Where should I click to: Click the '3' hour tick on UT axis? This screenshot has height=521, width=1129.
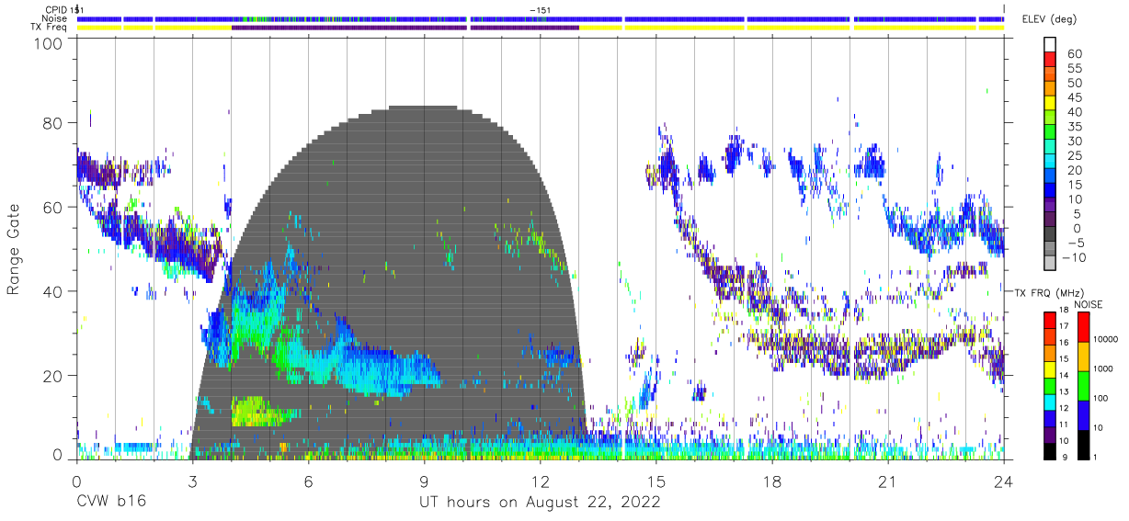192,481
